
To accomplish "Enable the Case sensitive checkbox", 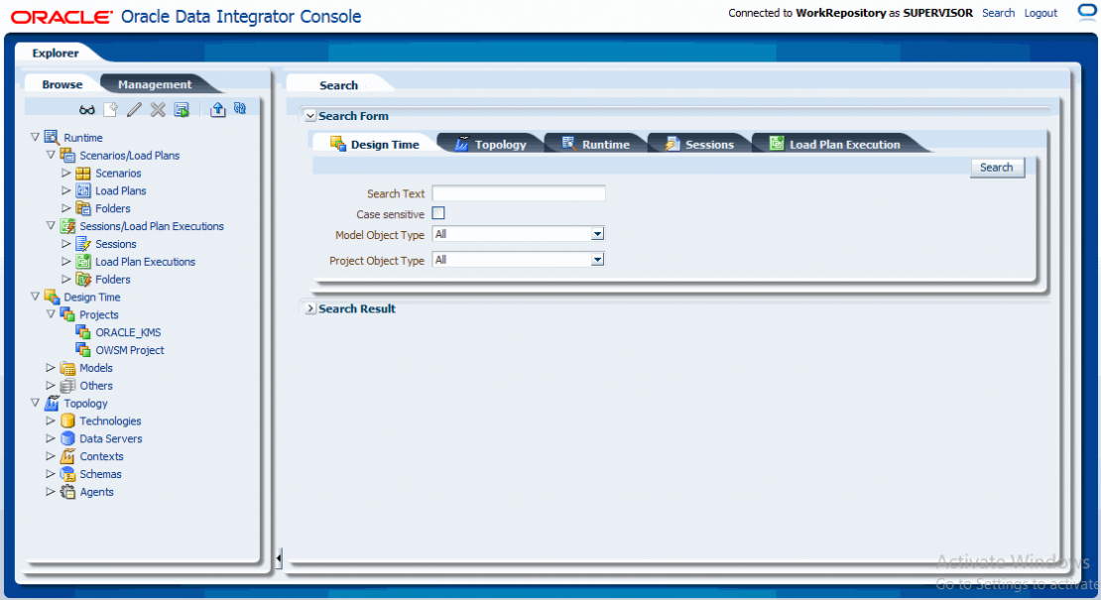I will pyautogui.click(x=437, y=213).
